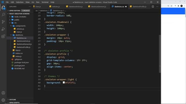Screen dimensions: 186x104
Task: Open the Selection menu
Action: [x=20, y=2]
